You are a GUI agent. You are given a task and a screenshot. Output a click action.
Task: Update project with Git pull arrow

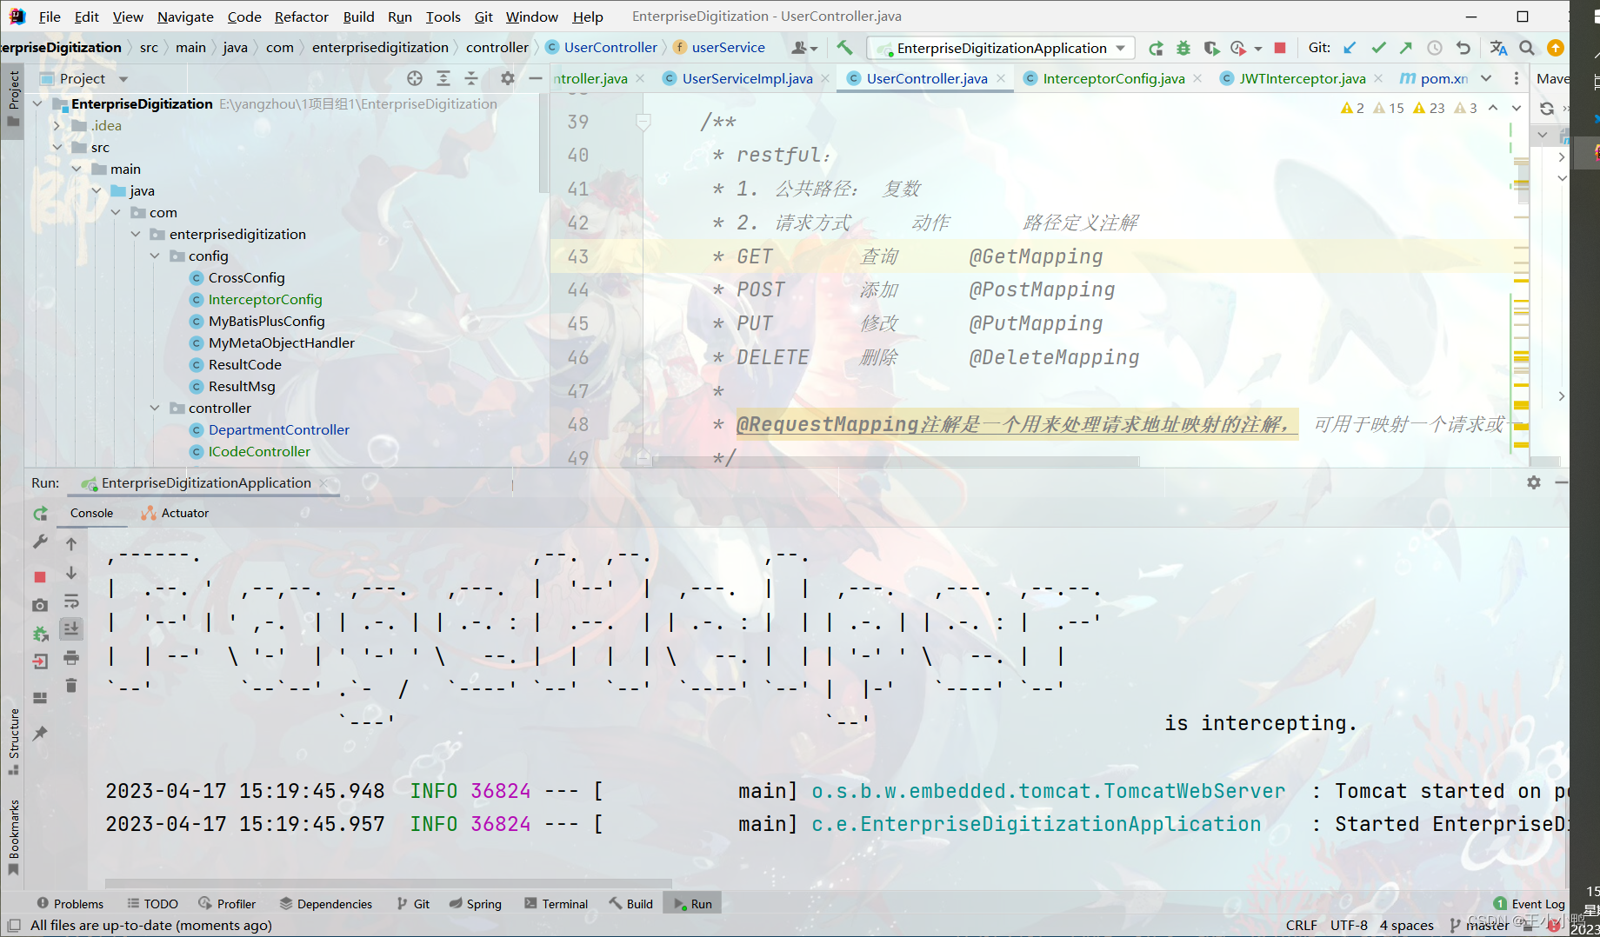tap(1350, 48)
